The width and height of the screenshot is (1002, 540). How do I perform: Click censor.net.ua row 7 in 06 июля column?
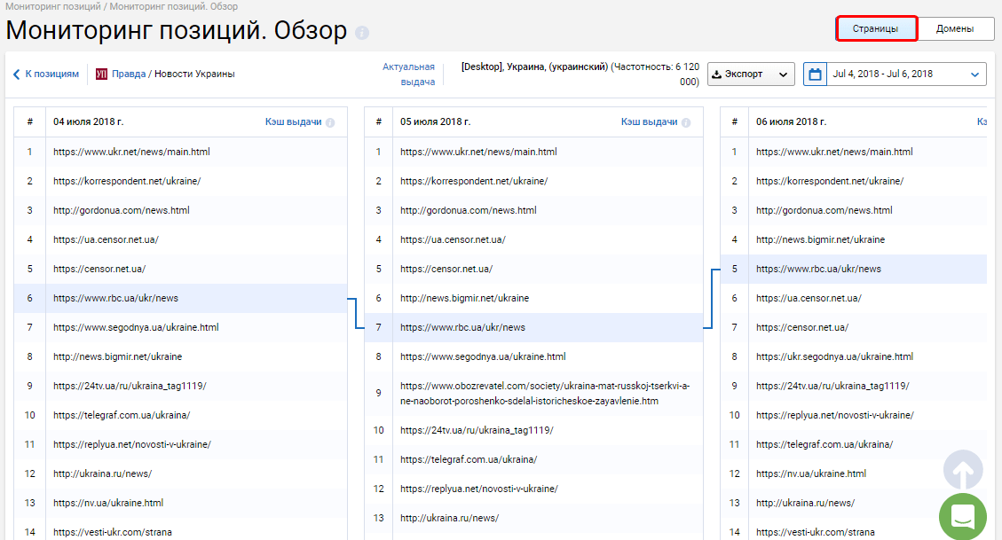pyautogui.click(x=802, y=328)
